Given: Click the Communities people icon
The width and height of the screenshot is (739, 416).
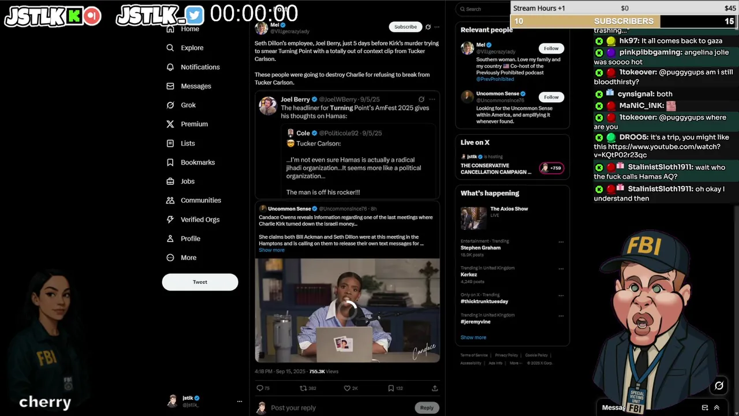Looking at the screenshot, I should coord(170,200).
